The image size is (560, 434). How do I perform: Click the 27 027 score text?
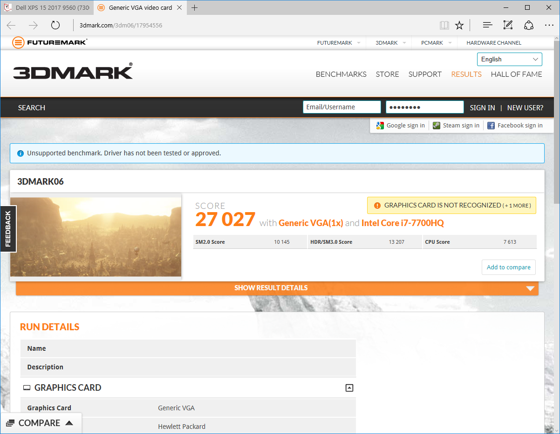point(225,219)
